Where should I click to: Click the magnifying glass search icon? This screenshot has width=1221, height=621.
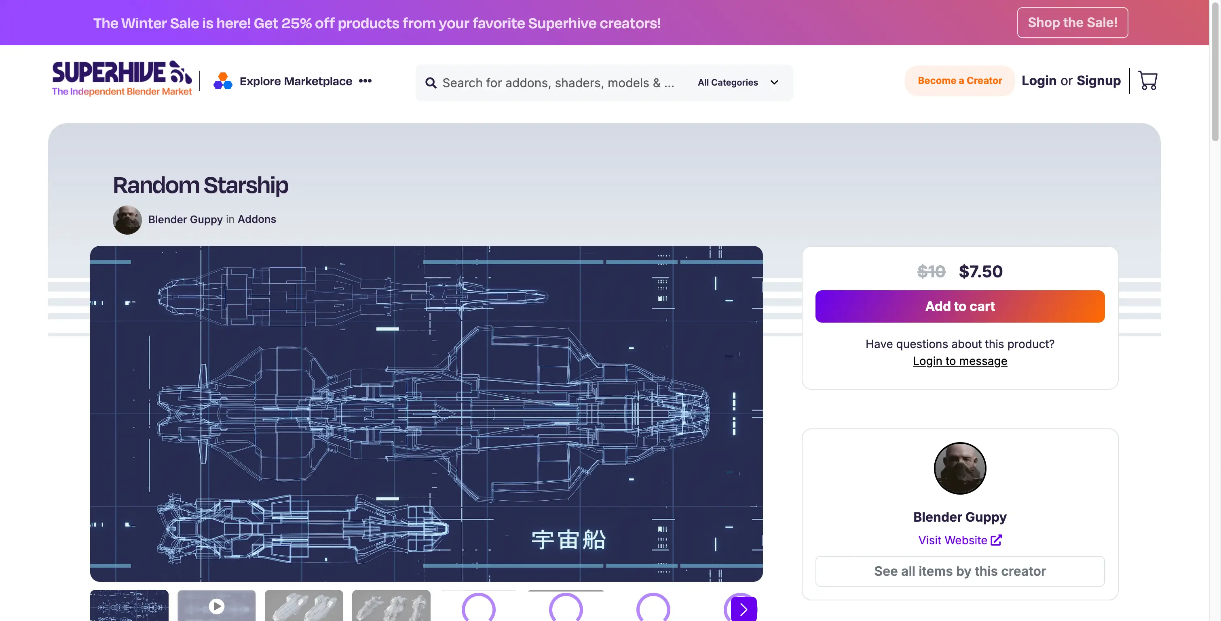431,82
